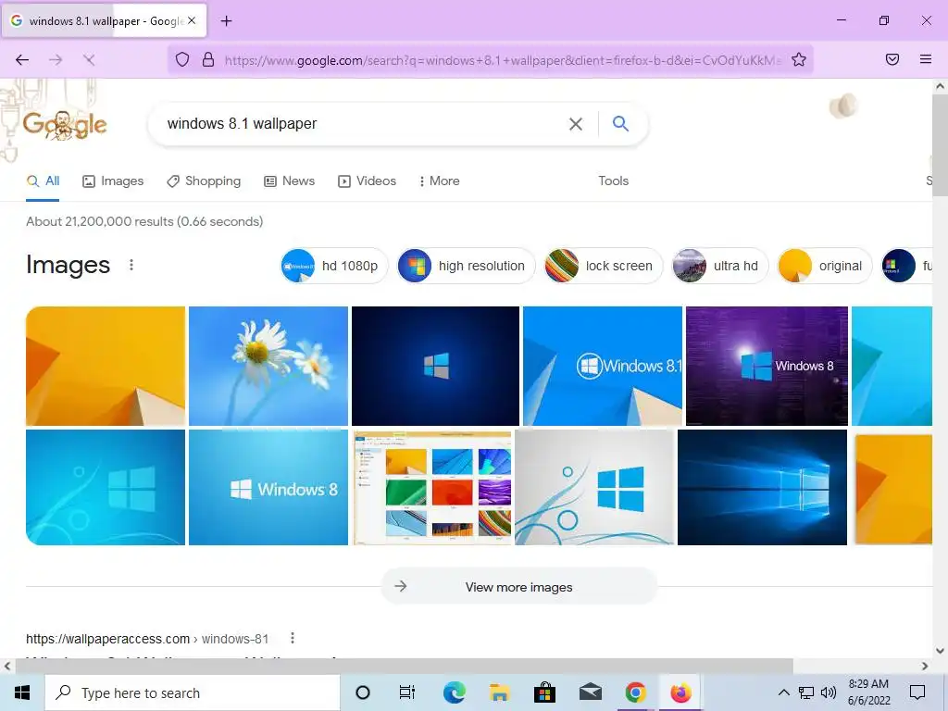Switch to the Videos tab
The width and height of the screenshot is (948, 711).
coord(367,181)
